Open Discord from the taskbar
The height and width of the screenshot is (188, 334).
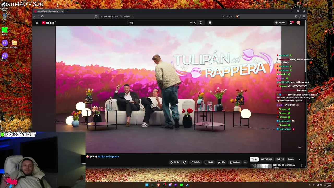coord(170,185)
